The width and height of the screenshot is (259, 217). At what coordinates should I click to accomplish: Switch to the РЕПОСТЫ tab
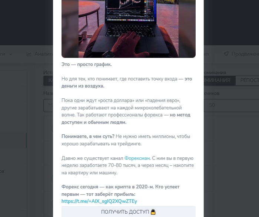point(247,80)
